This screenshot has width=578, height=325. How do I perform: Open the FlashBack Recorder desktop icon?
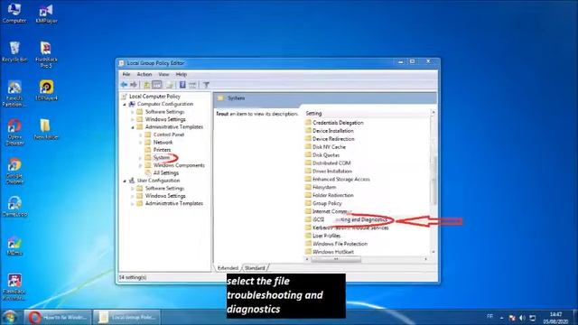(x=14, y=287)
